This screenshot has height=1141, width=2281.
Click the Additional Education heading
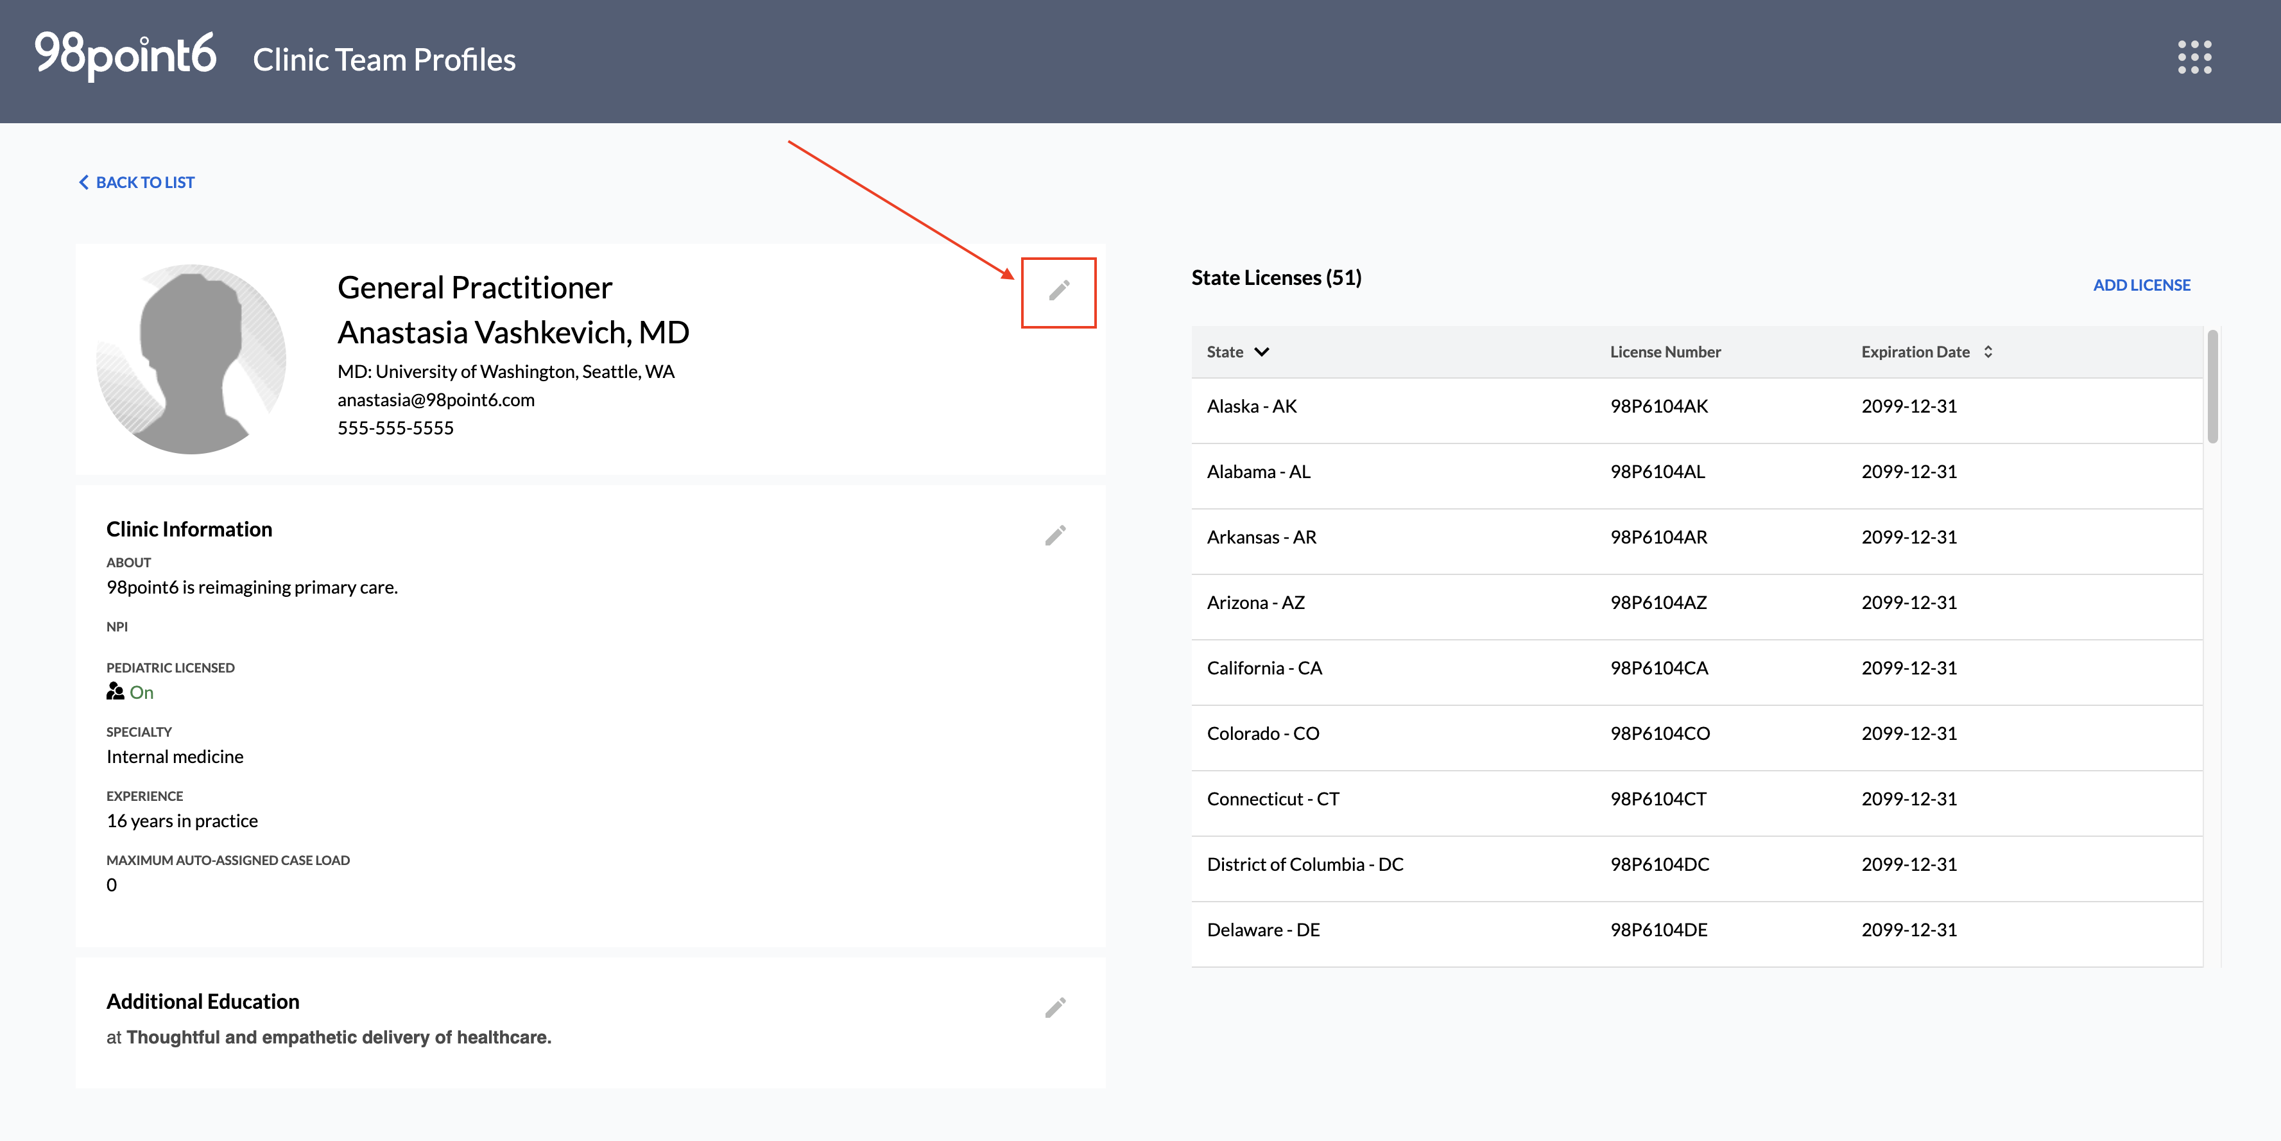click(203, 1002)
